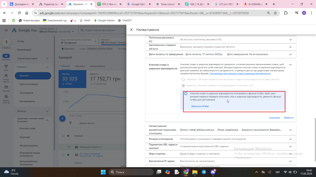Open the Chrome extensions puzzle icon
316x177 pixels.
286,13
